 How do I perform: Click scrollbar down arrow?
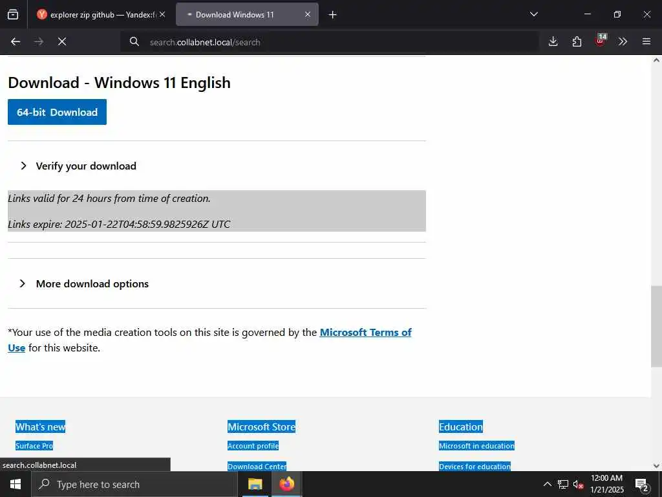pyautogui.click(x=656, y=466)
